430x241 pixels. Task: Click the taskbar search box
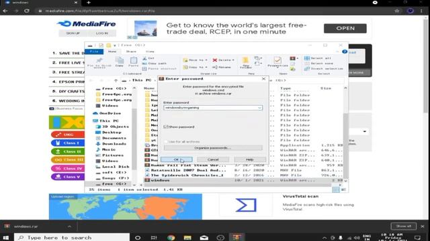(72, 238)
